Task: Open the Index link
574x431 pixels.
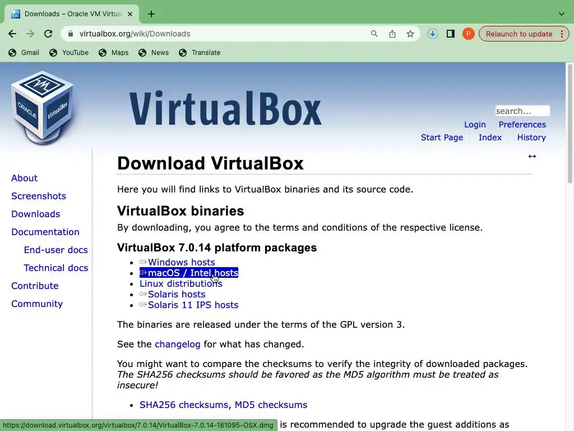Action: pyautogui.click(x=490, y=137)
